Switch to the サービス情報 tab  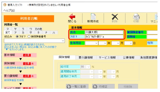tap(107, 58)
